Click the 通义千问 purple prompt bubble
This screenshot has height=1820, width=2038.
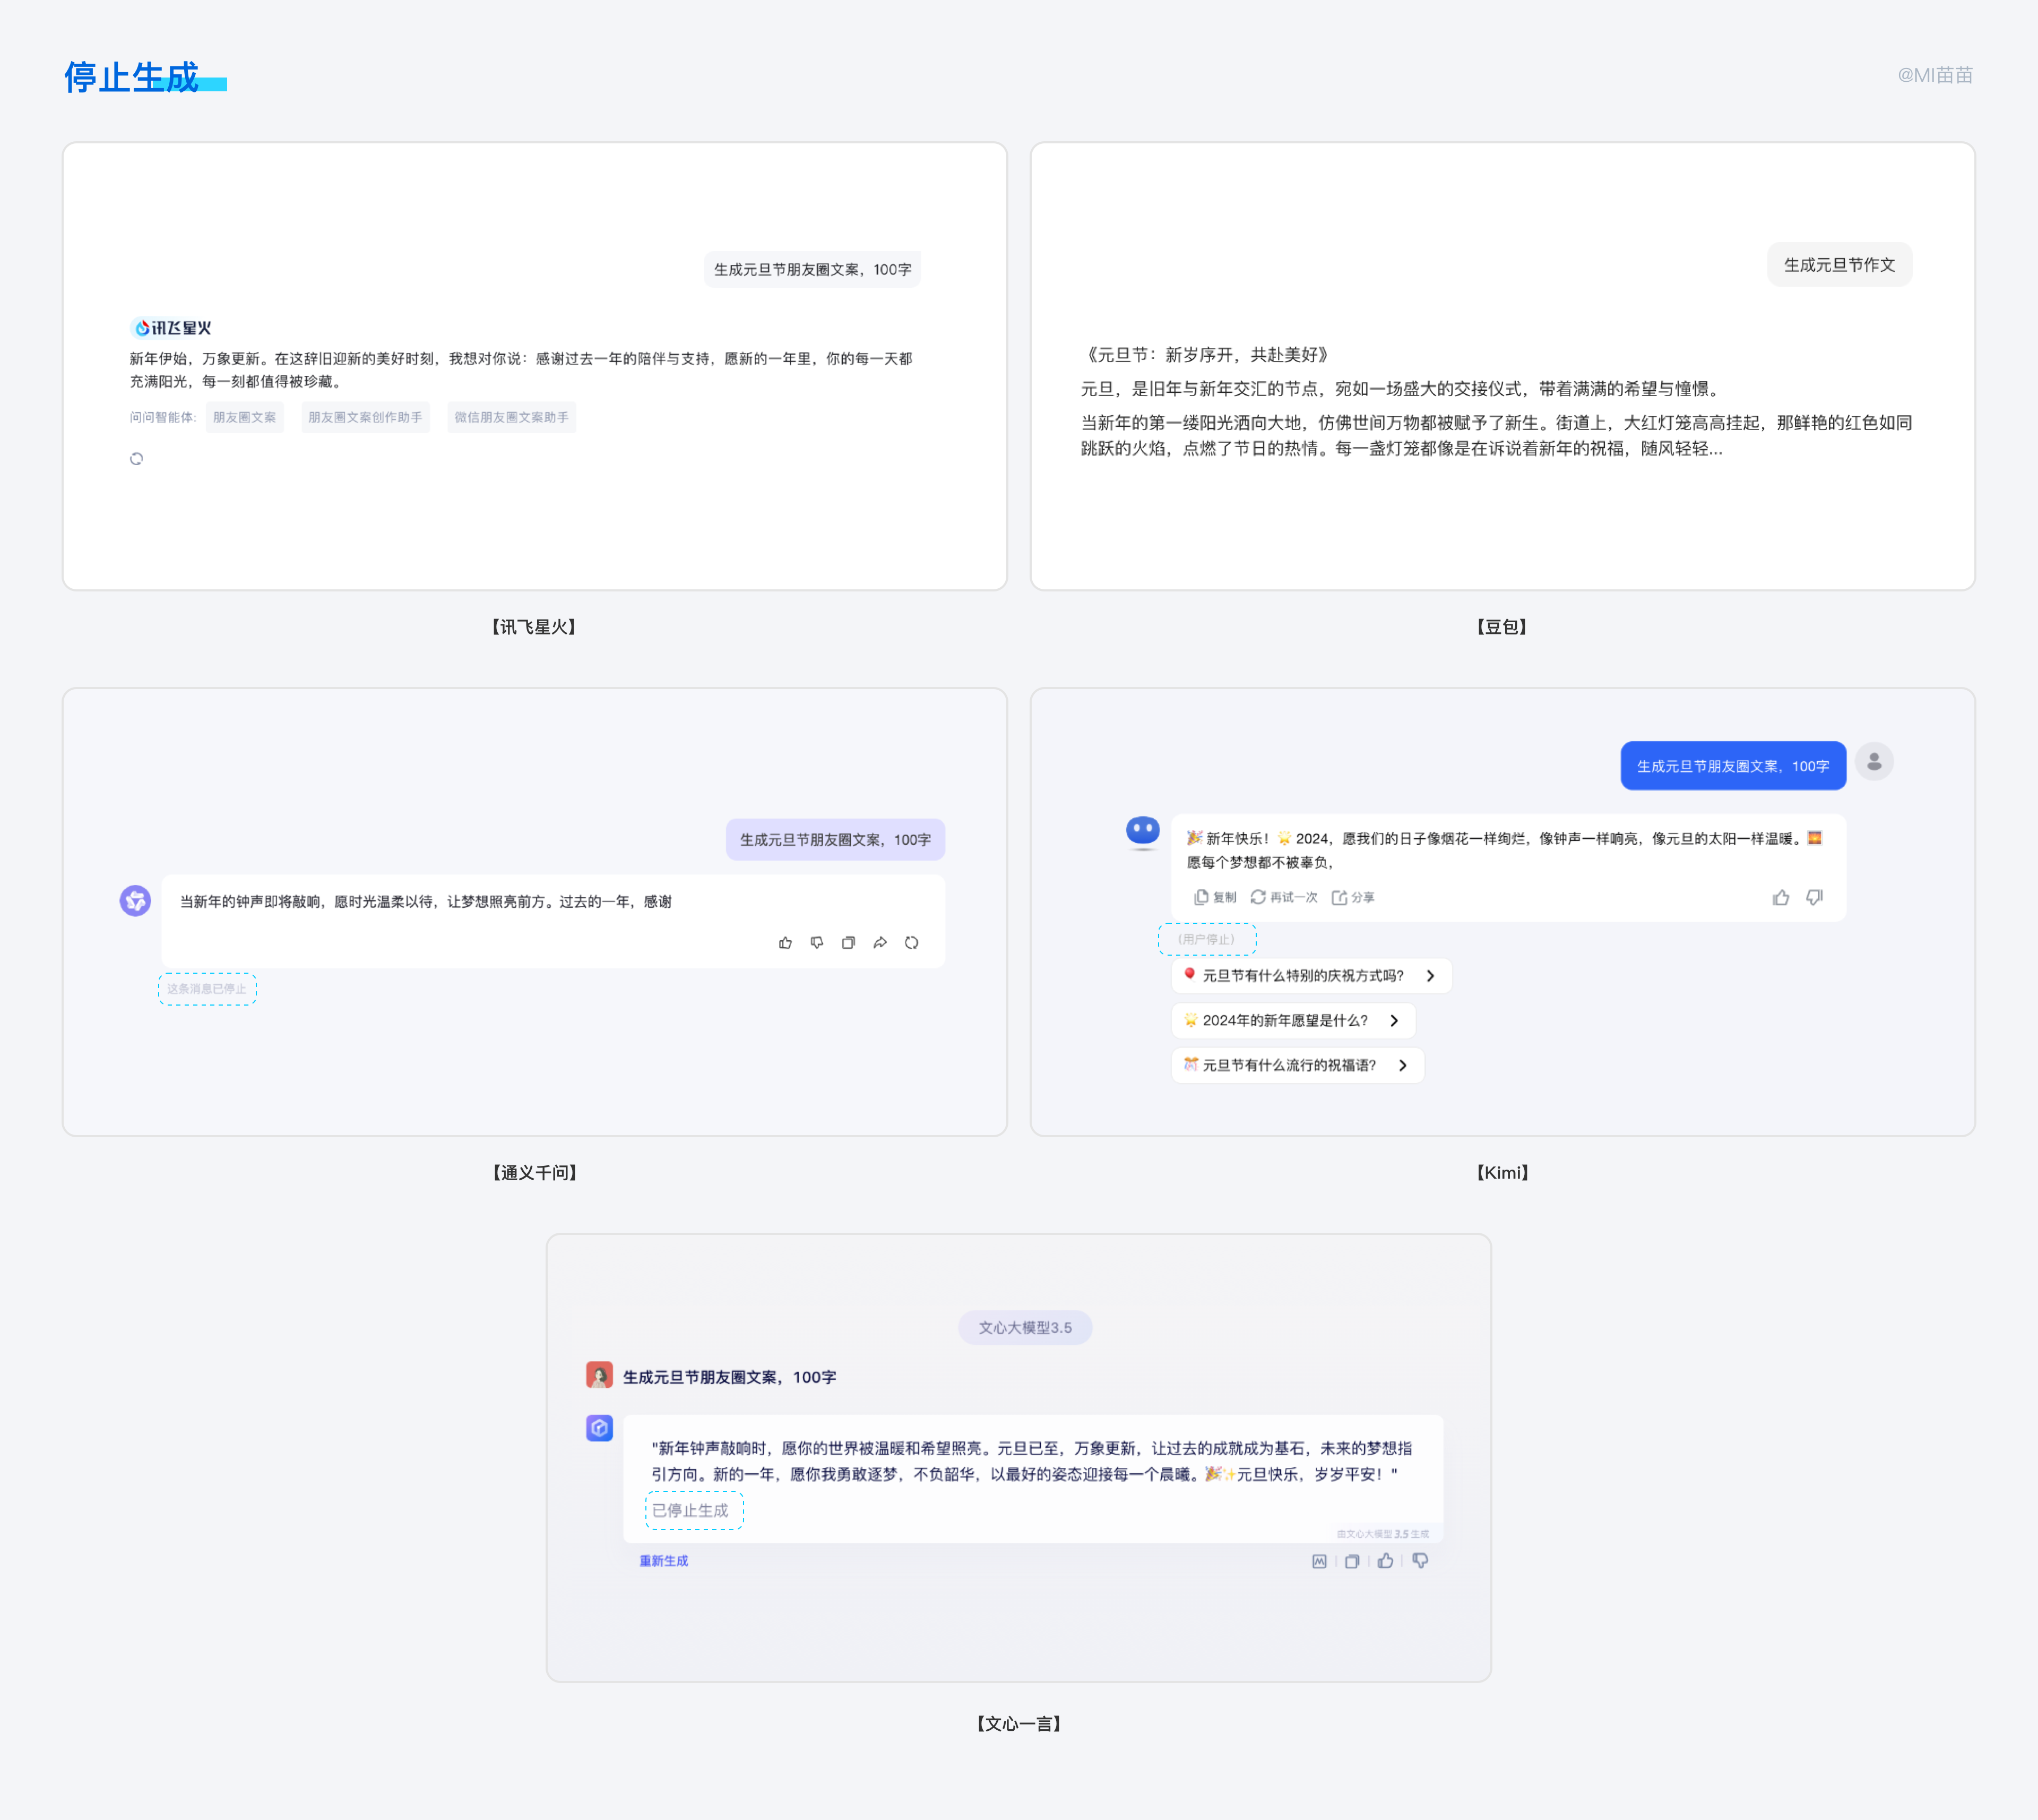coord(835,840)
